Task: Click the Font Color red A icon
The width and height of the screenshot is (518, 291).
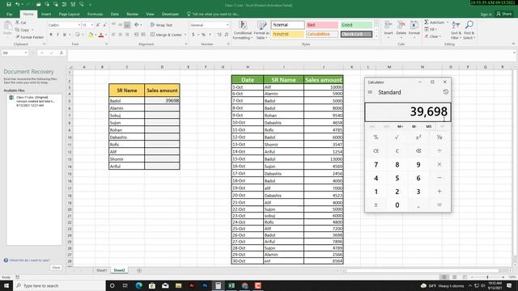Action: (101, 35)
